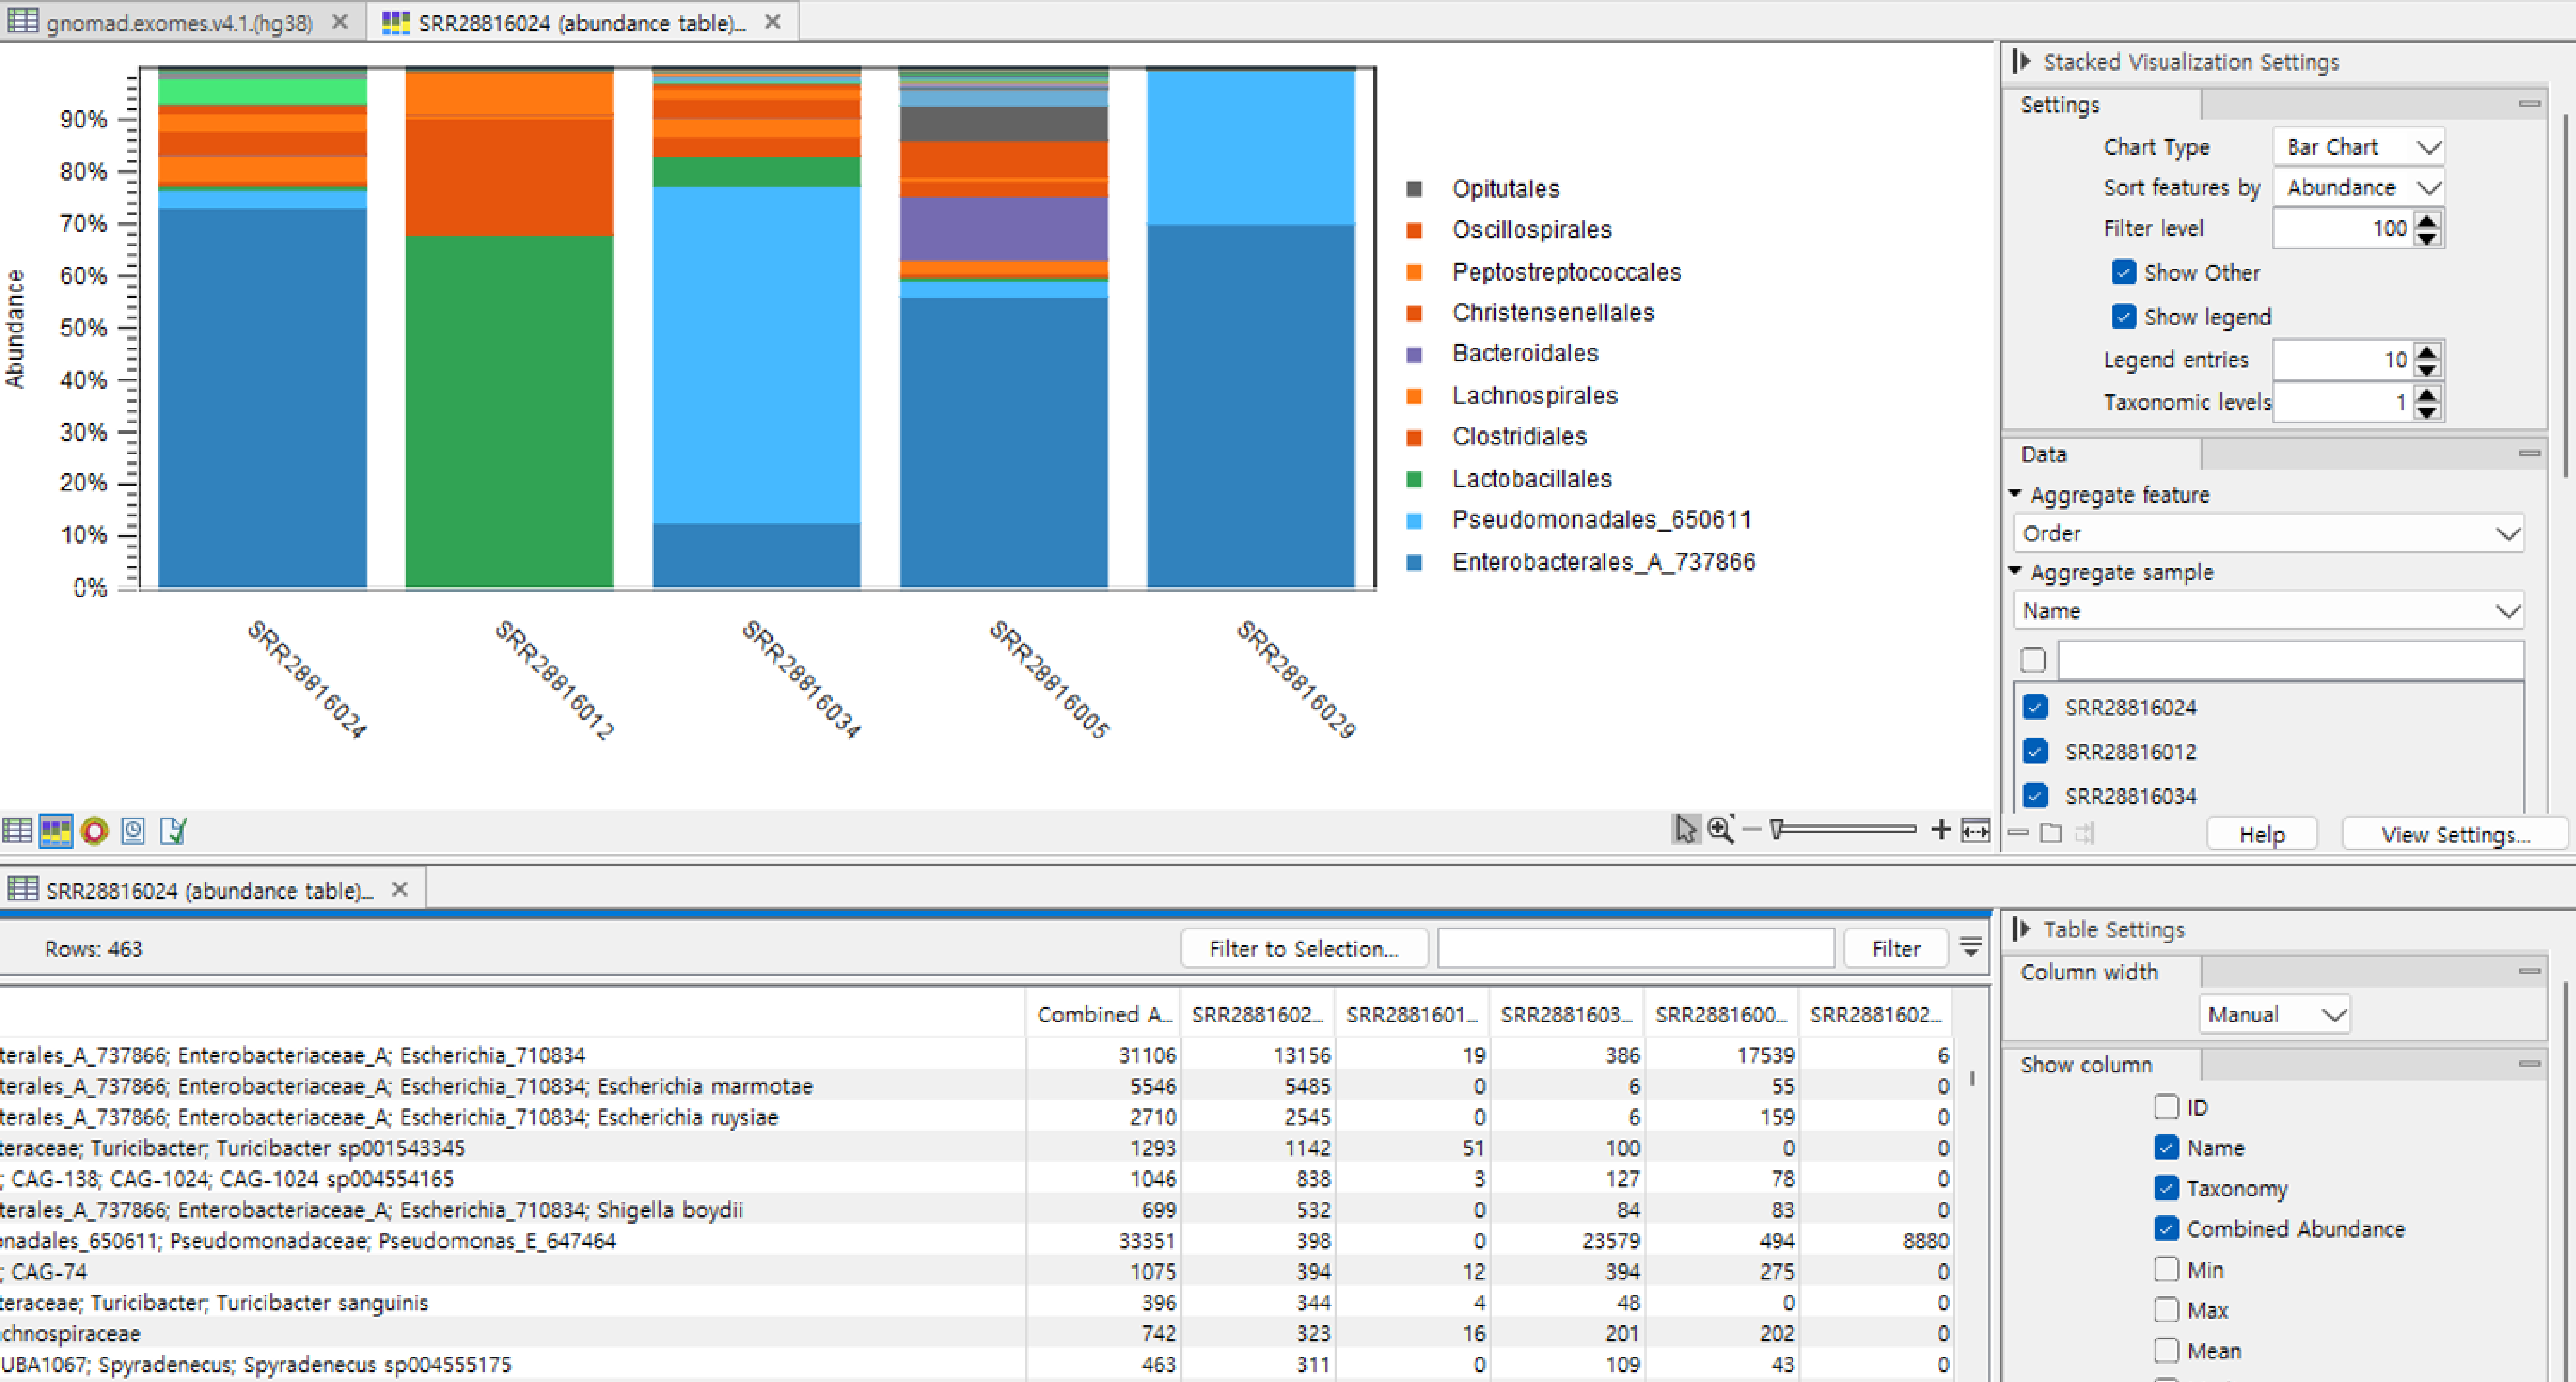The width and height of the screenshot is (2576, 1382).
Task: Open element info view icon
Action: [173, 830]
